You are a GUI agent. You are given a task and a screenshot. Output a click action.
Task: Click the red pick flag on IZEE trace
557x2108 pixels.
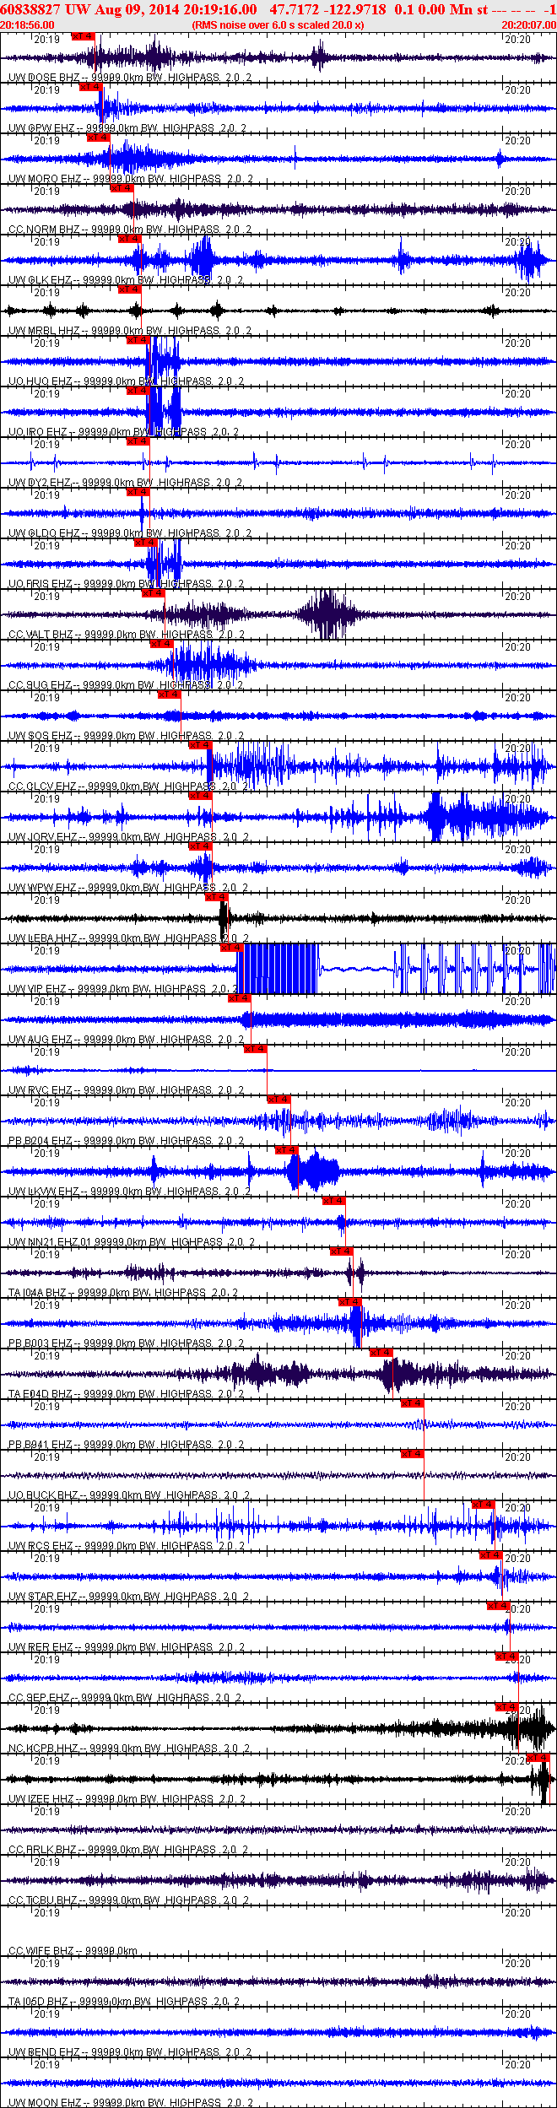(538, 1758)
